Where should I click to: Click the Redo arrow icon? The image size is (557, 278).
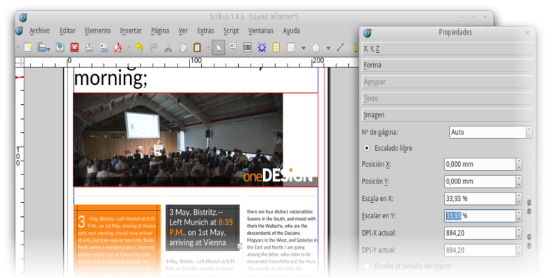click(154, 47)
